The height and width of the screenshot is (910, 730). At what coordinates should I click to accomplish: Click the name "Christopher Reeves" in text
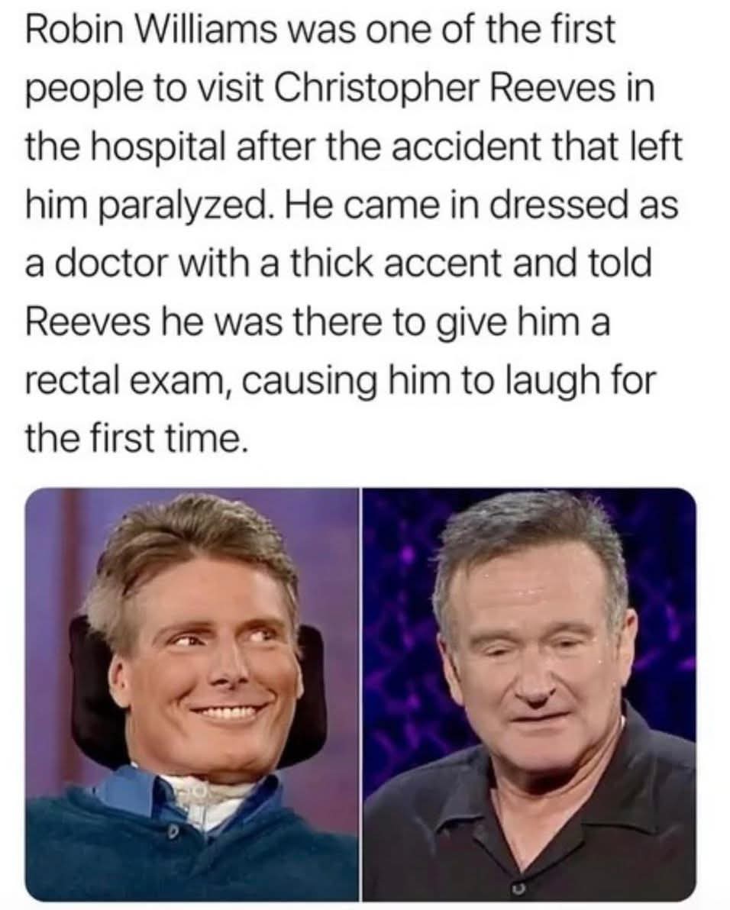pos(431,89)
